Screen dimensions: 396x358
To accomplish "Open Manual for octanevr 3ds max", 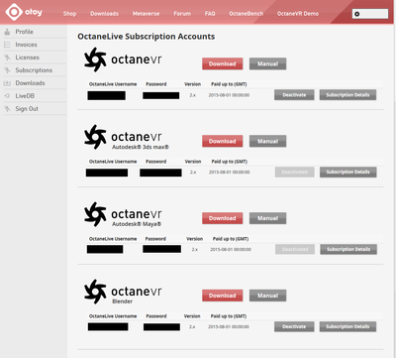I will pyautogui.click(x=267, y=141).
